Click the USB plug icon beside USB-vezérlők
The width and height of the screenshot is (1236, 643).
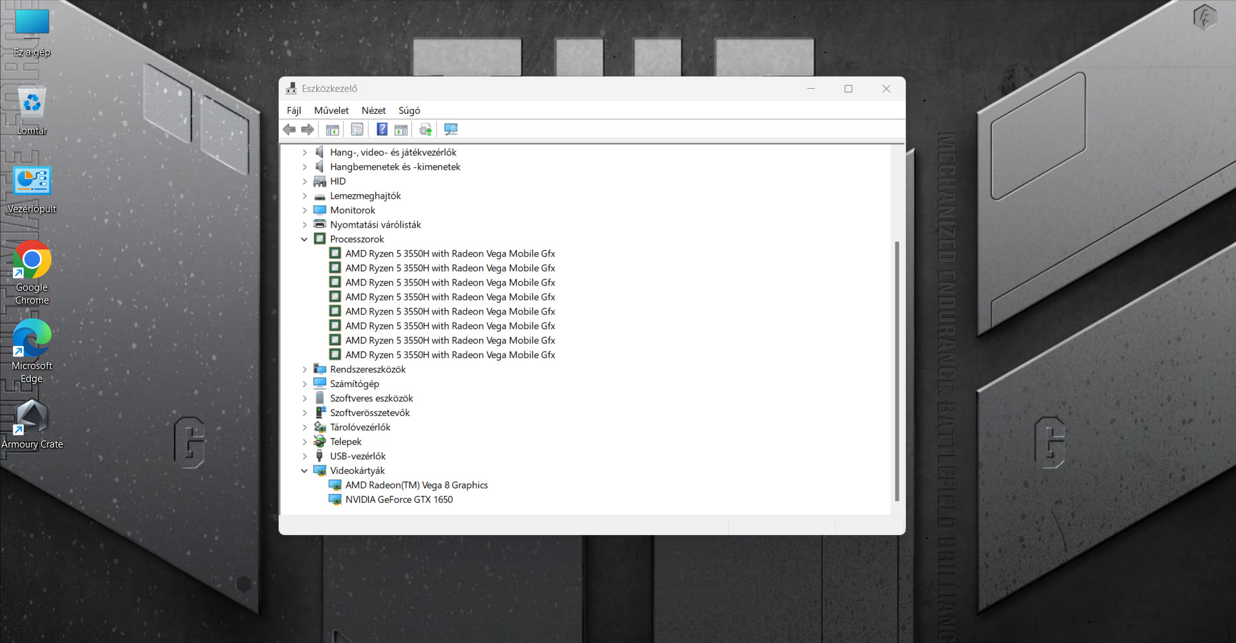point(319,456)
